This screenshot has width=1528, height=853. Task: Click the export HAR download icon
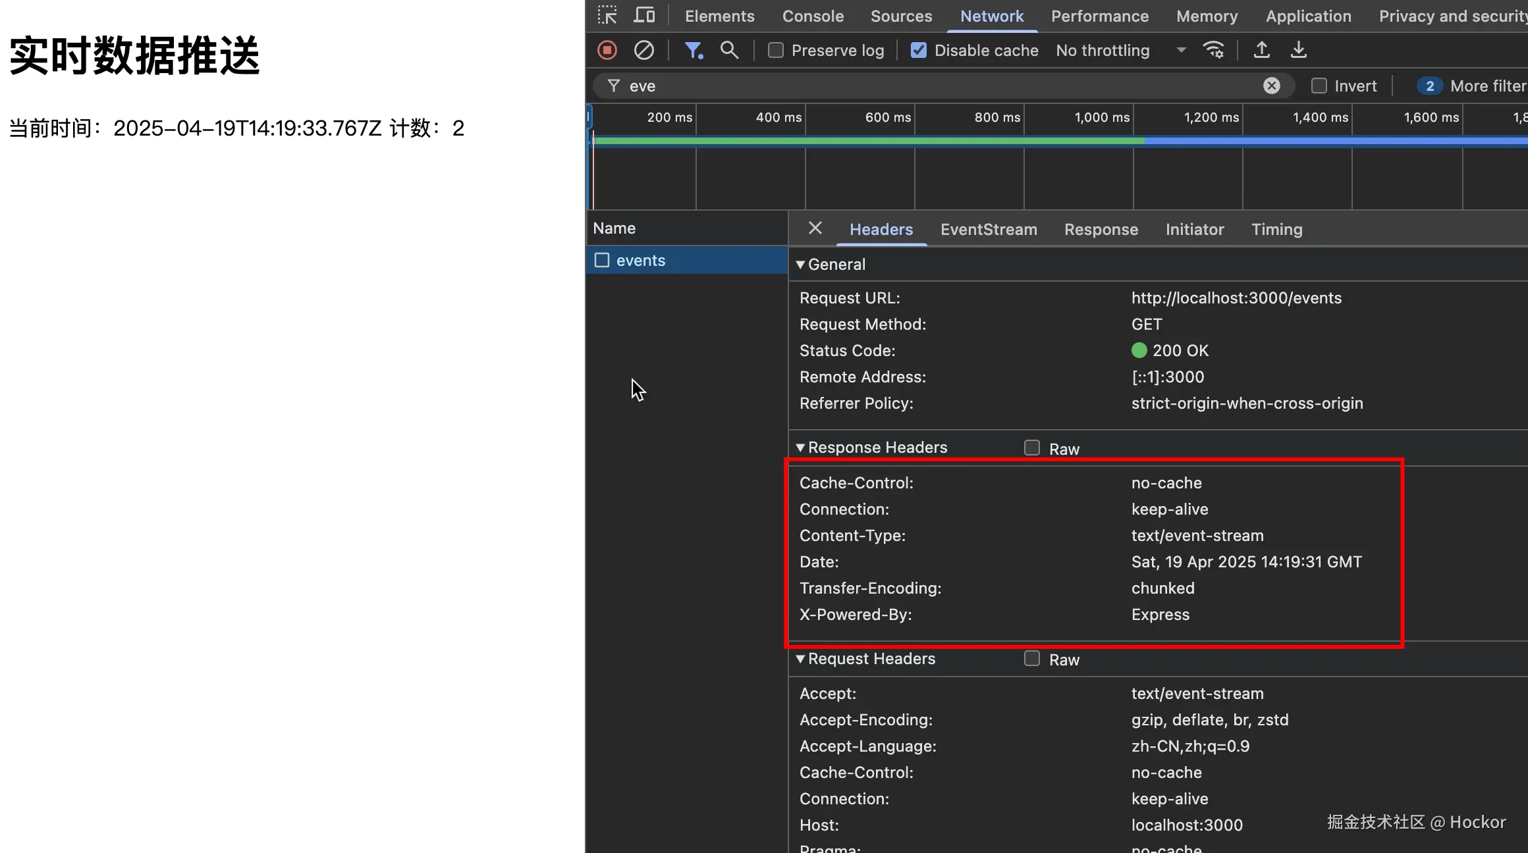(x=1298, y=50)
